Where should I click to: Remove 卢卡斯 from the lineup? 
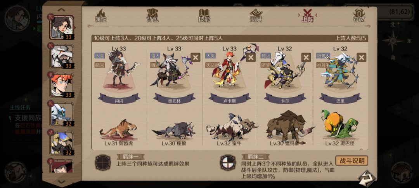tap(251, 57)
